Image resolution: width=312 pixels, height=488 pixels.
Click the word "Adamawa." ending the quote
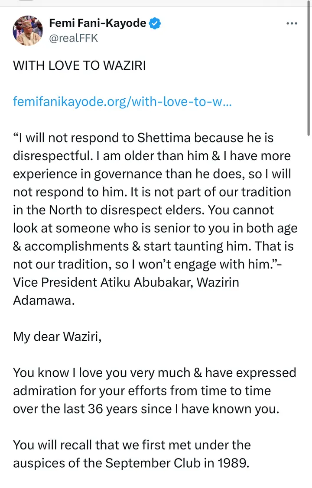(x=44, y=300)
